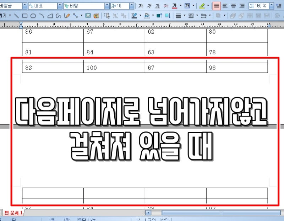Click the red-underlined font color icon
Image resolution: width=284 pixels, height=221 pixels.
(x=174, y=6)
